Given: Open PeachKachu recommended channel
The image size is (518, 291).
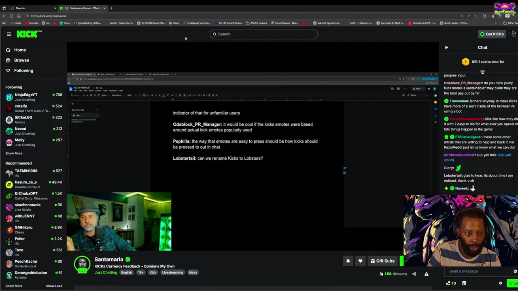Looking at the screenshot, I should [34, 264].
